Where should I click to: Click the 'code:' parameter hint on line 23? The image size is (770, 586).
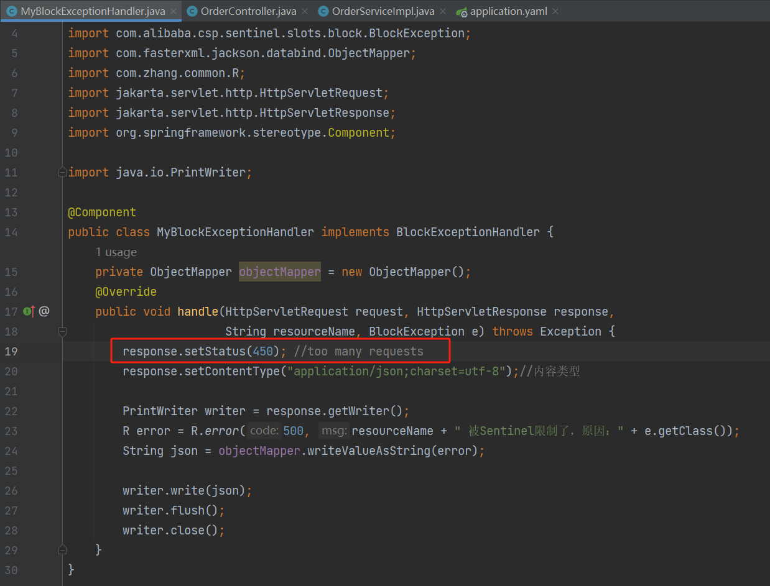[x=264, y=431]
